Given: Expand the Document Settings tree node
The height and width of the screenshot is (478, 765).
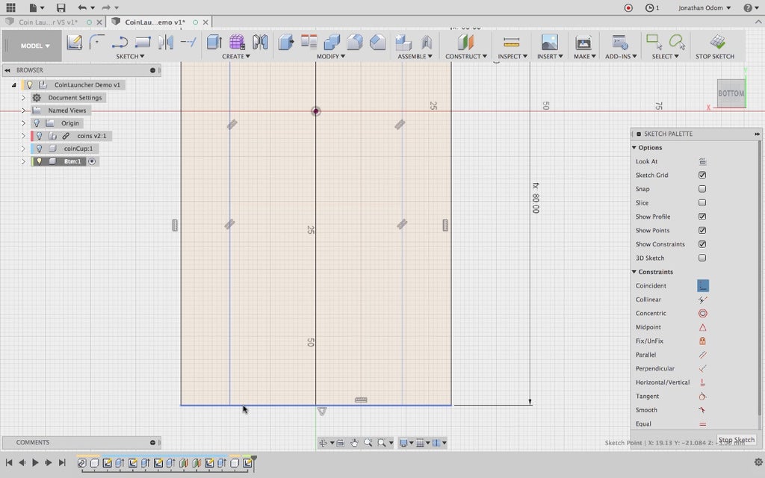Looking at the screenshot, I should pos(23,98).
